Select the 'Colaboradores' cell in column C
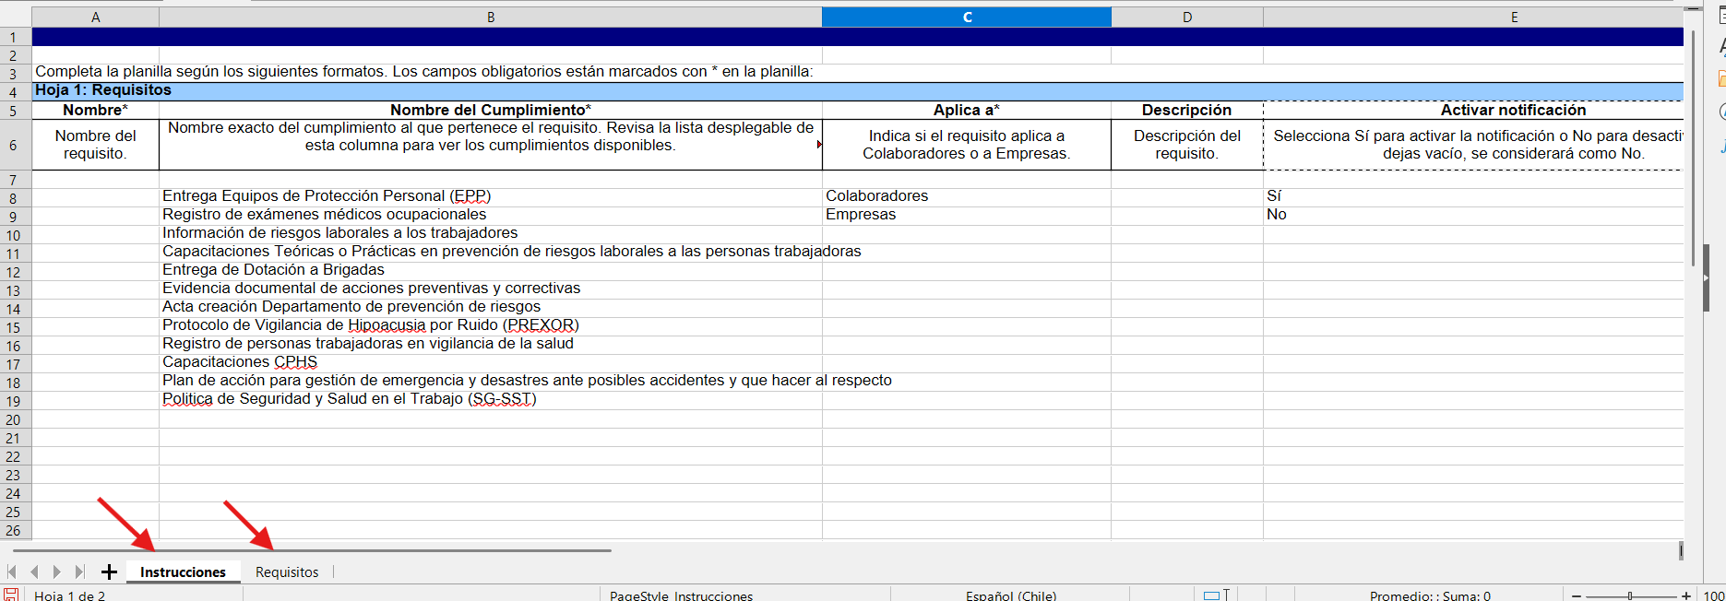This screenshot has width=1726, height=601. [967, 196]
